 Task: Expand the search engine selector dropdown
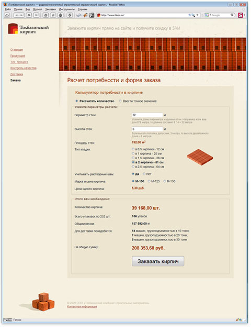point(210,15)
